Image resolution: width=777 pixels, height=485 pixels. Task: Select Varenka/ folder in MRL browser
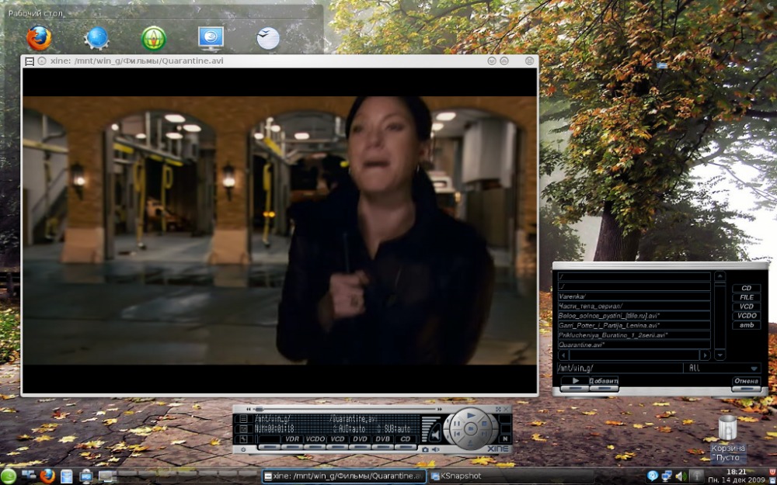click(x=634, y=296)
